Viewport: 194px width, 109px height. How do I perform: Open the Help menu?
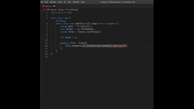tap(83, 2)
